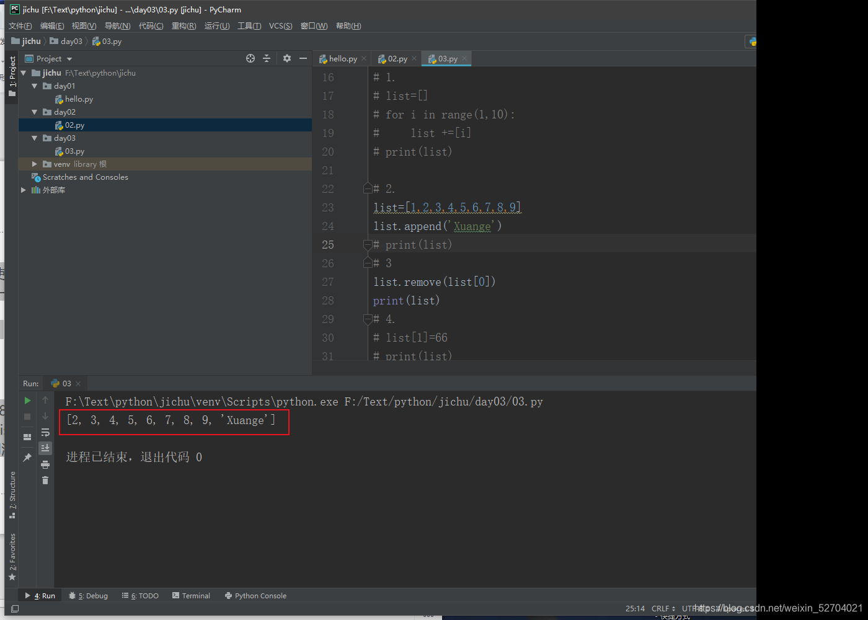Toggle the pin tab icon in Run panel
Screen dimensions: 868x620
(x=27, y=458)
